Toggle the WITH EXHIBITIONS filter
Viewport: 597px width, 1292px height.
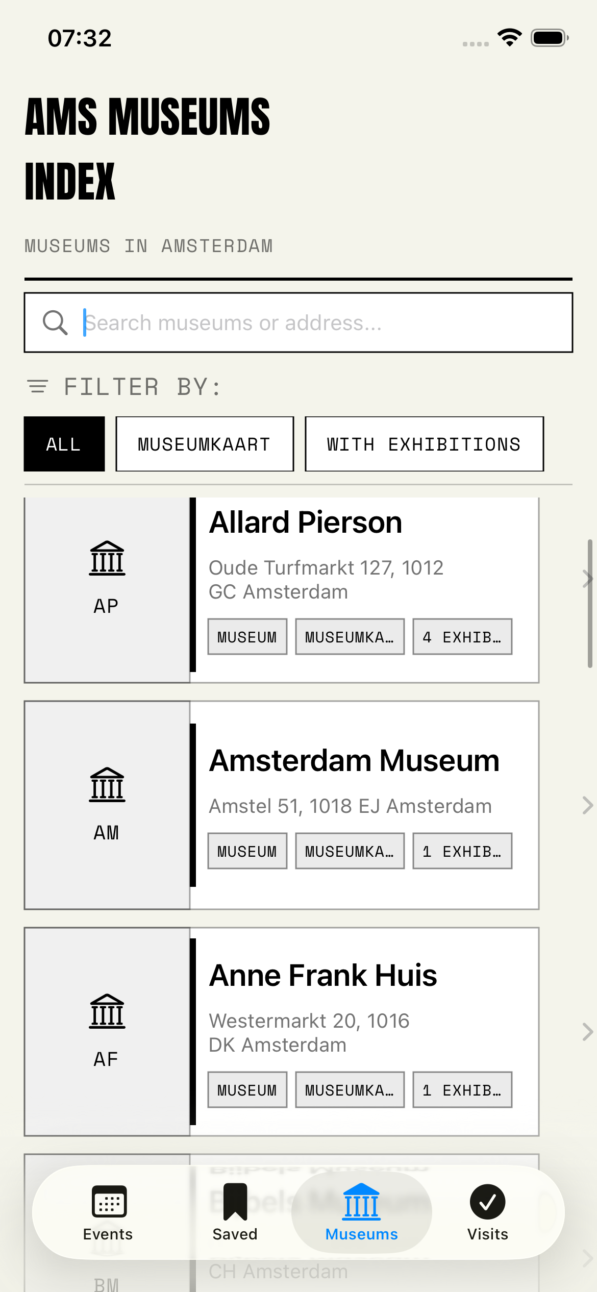pos(425,444)
